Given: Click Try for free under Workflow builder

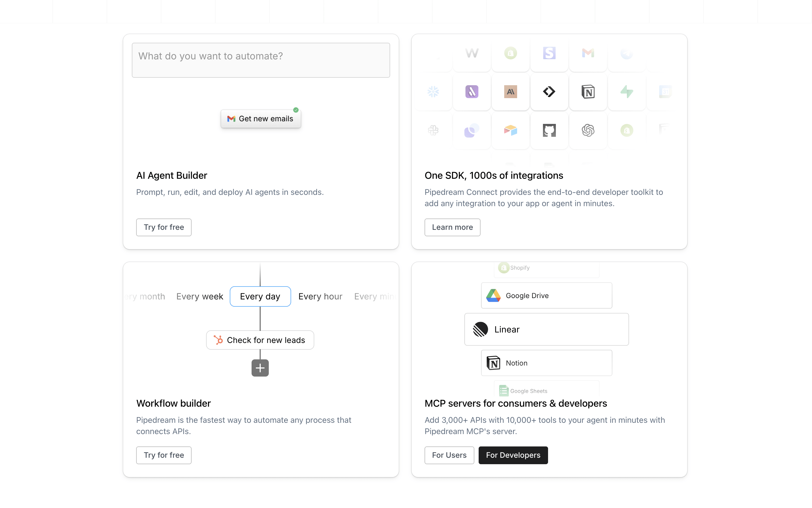Looking at the screenshot, I should [x=164, y=455].
